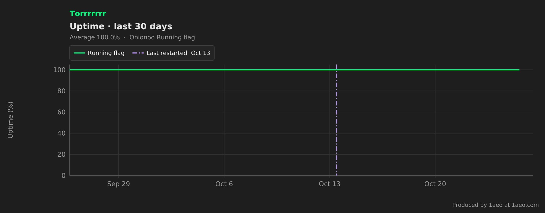The width and height of the screenshot is (545, 213).
Task: Click the purple dashed Last restarted legend swatch
Action: [138, 53]
